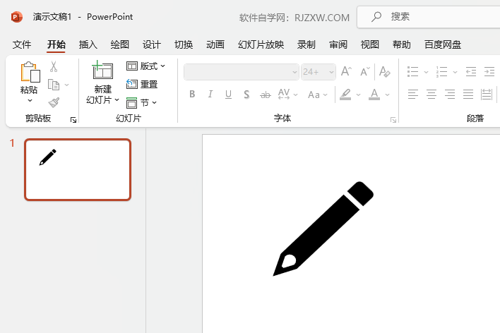Select the pencil graphic on the slide

[x=323, y=229]
